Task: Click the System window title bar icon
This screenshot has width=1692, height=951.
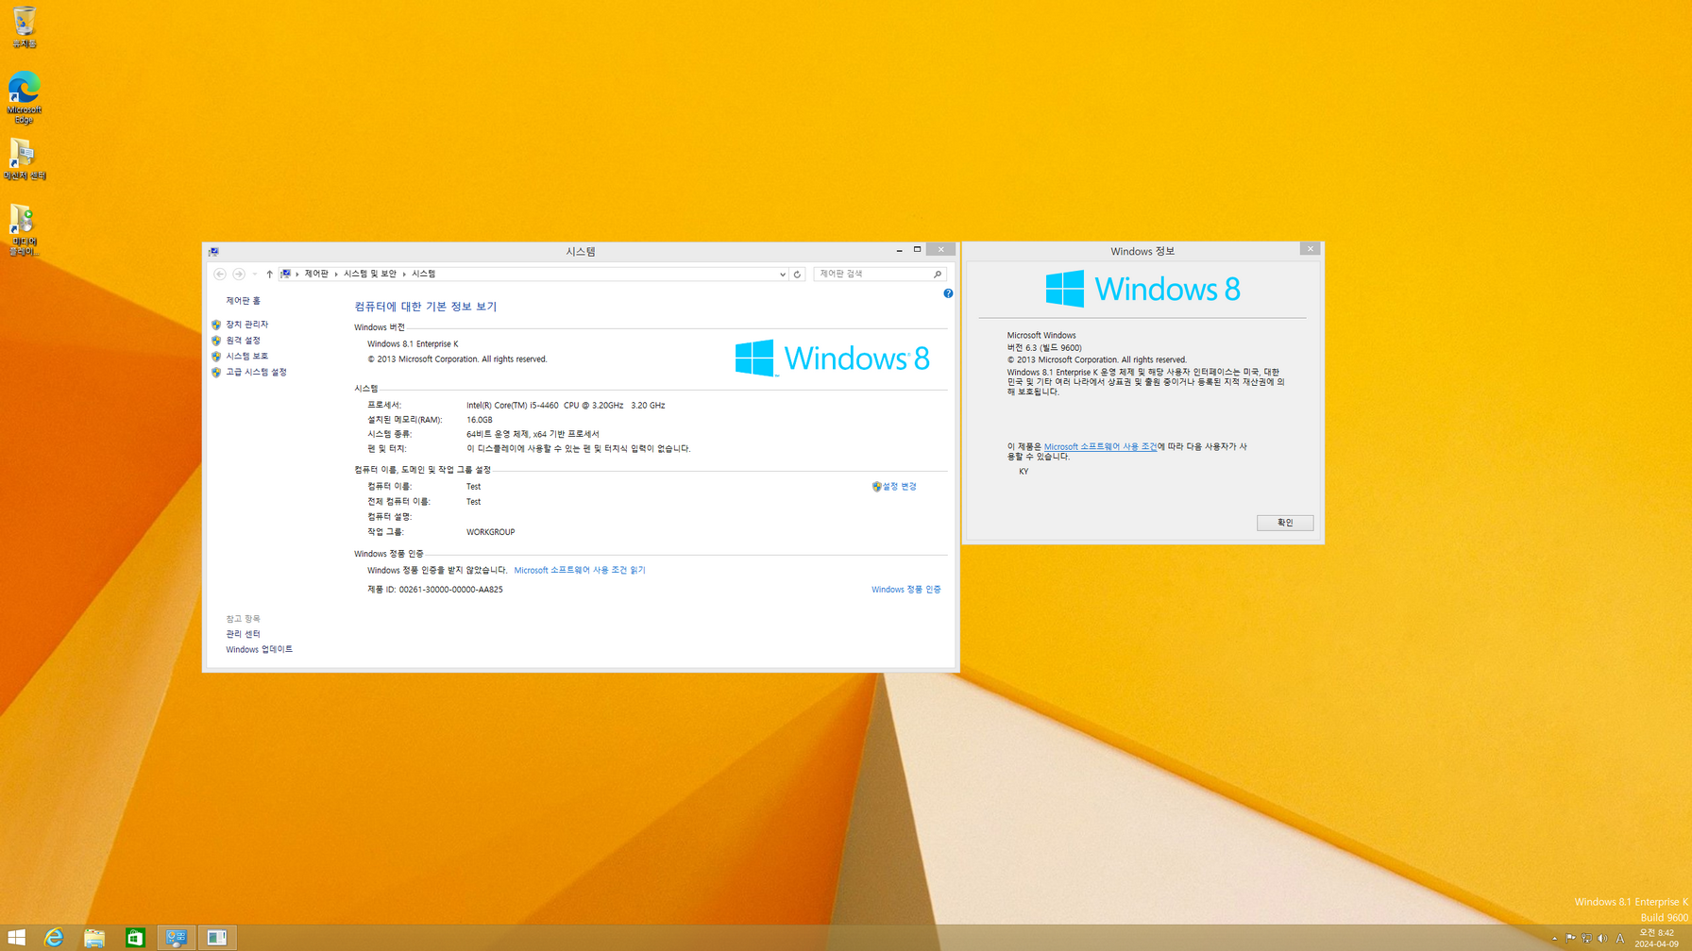Action: coord(214,252)
